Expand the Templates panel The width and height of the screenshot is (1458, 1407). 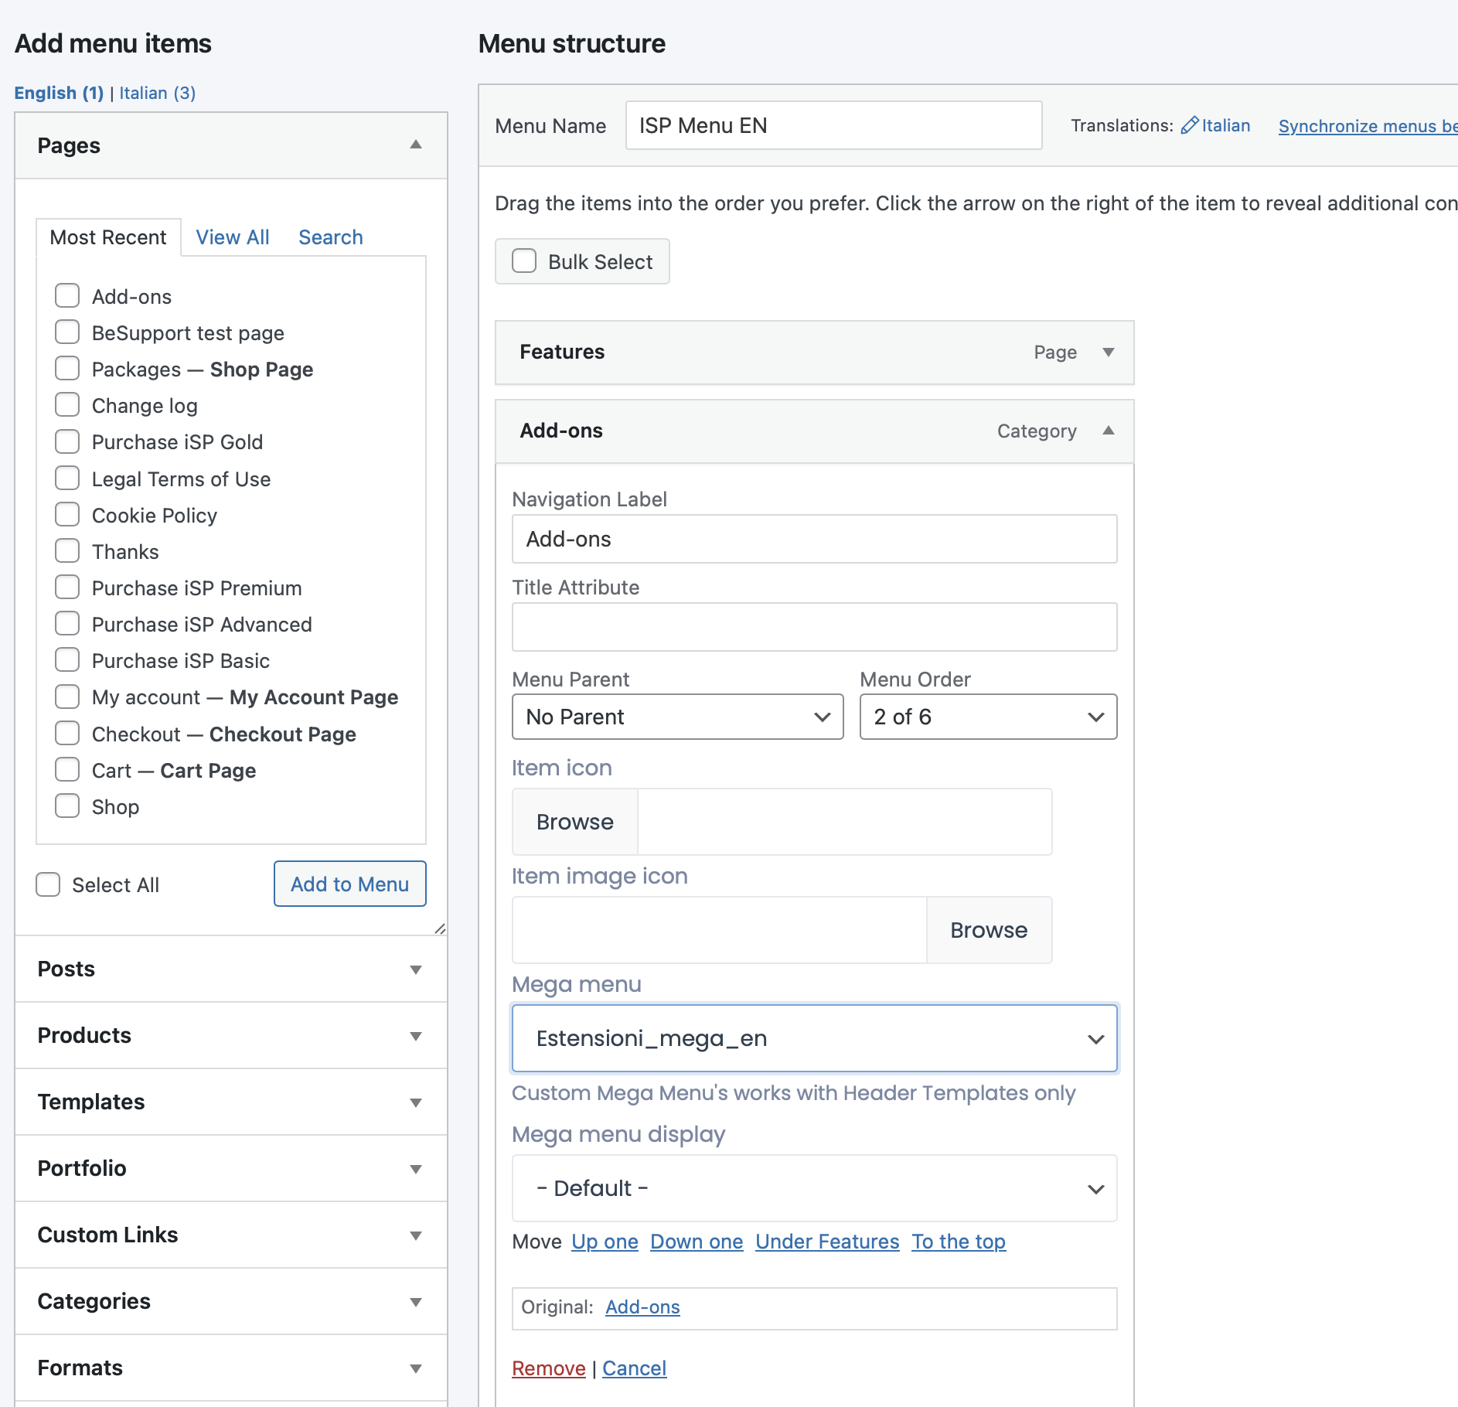click(416, 1102)
